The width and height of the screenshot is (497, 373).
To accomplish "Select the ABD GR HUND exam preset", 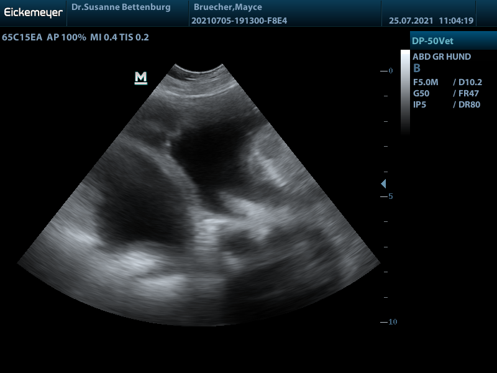I will (x=442, y=57).
